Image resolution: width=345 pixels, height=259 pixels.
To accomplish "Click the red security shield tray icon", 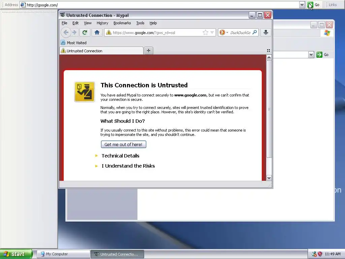I will click(x=320, y=254).
